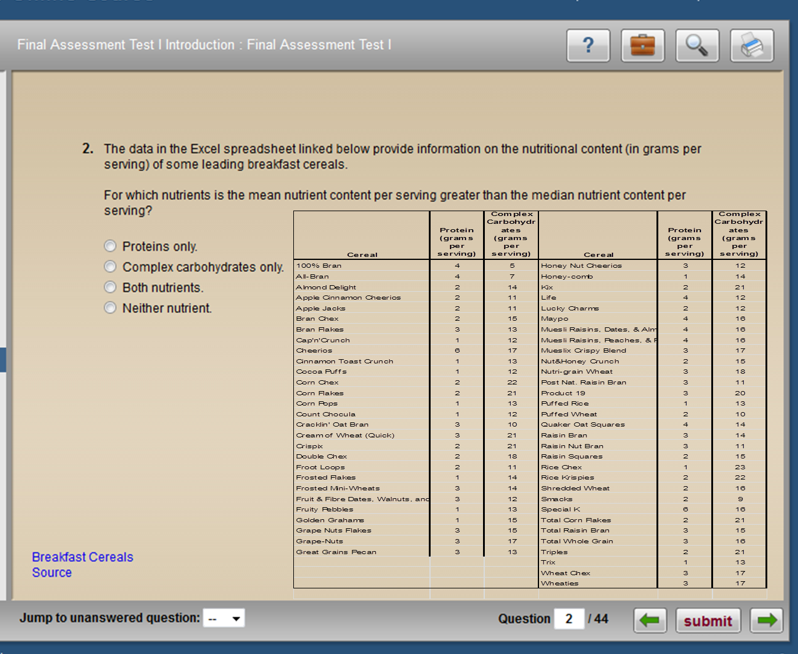Click the 100% Bran row in table
The width and height of the screenshot is (798, 654).
[x=319, y=265]
